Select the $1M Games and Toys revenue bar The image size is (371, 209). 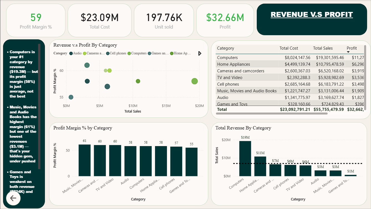(x=350, y=175)
